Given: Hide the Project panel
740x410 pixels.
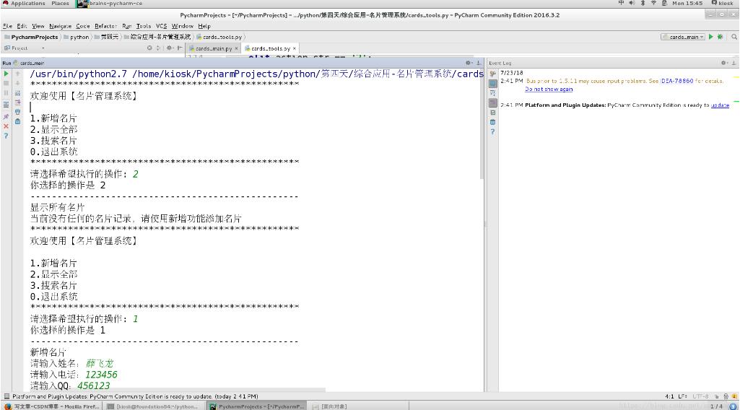Looking at the screenshot, I should coord(180,48).
